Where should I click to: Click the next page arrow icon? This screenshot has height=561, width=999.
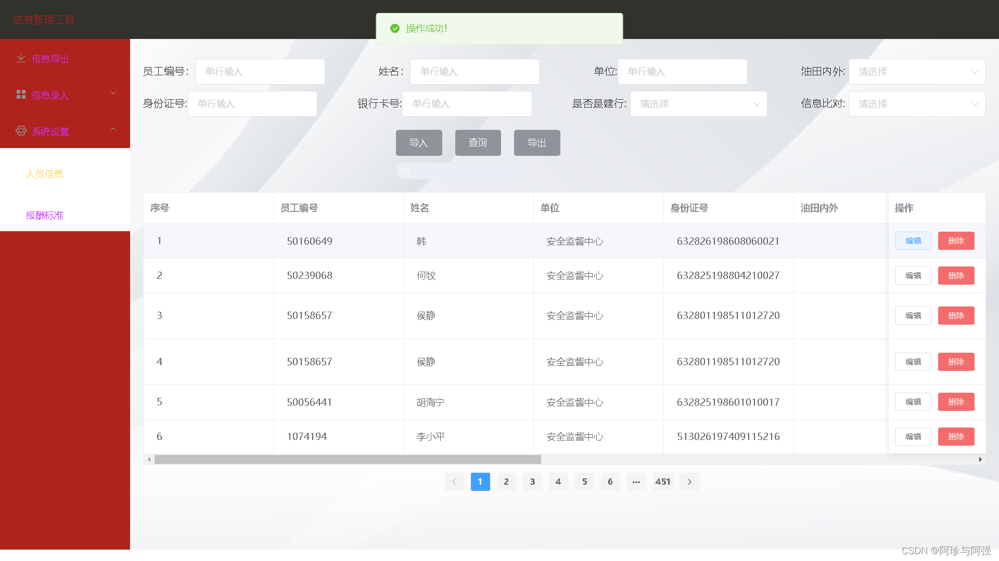pyautogui.click(x=689, y=482)
